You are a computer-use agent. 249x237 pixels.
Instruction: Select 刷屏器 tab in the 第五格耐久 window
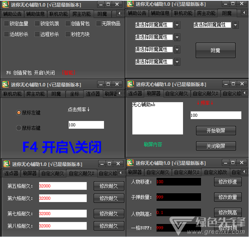[30, 173]
